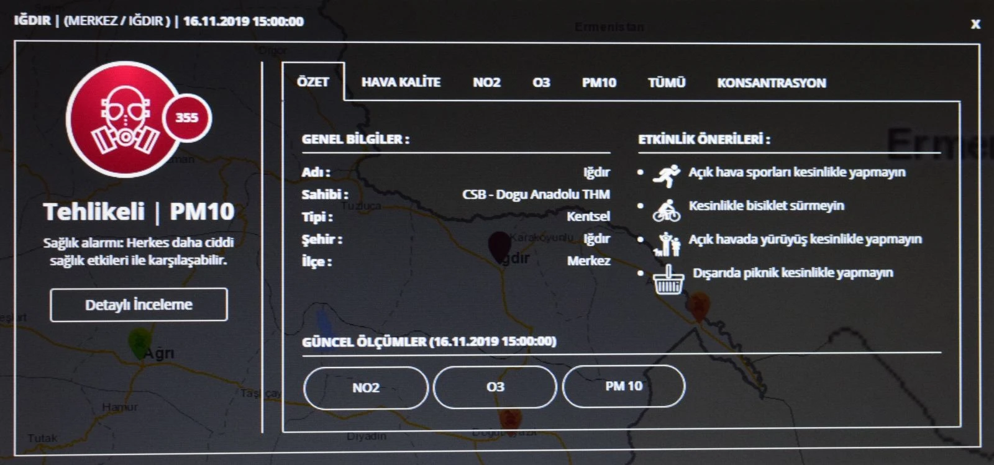Switch to the ÖZET tab

pos(312,82)
